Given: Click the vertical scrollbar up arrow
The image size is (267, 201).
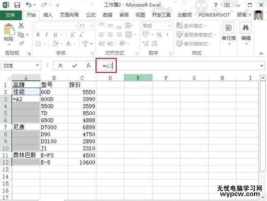Looking at the screenshot, I should pos(263,77).
